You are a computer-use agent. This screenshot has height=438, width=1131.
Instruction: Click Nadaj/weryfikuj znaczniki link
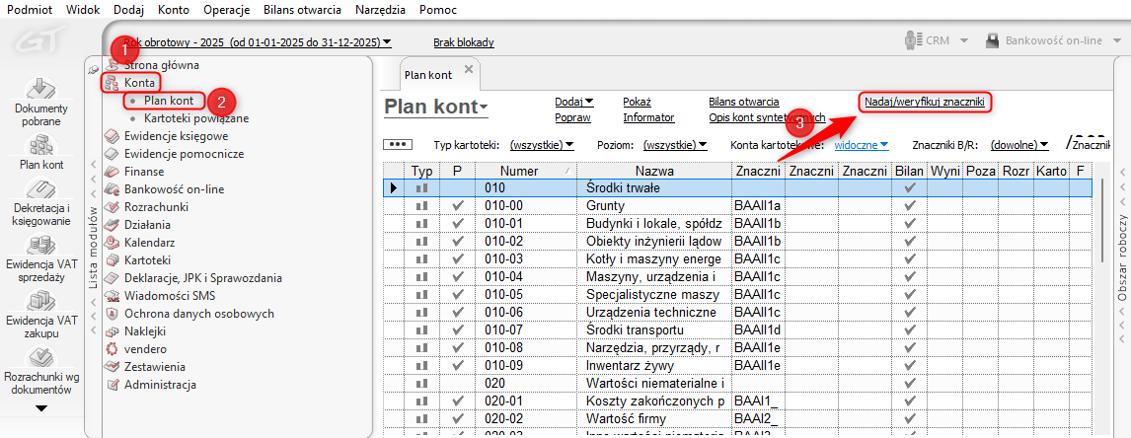point(925,102)
